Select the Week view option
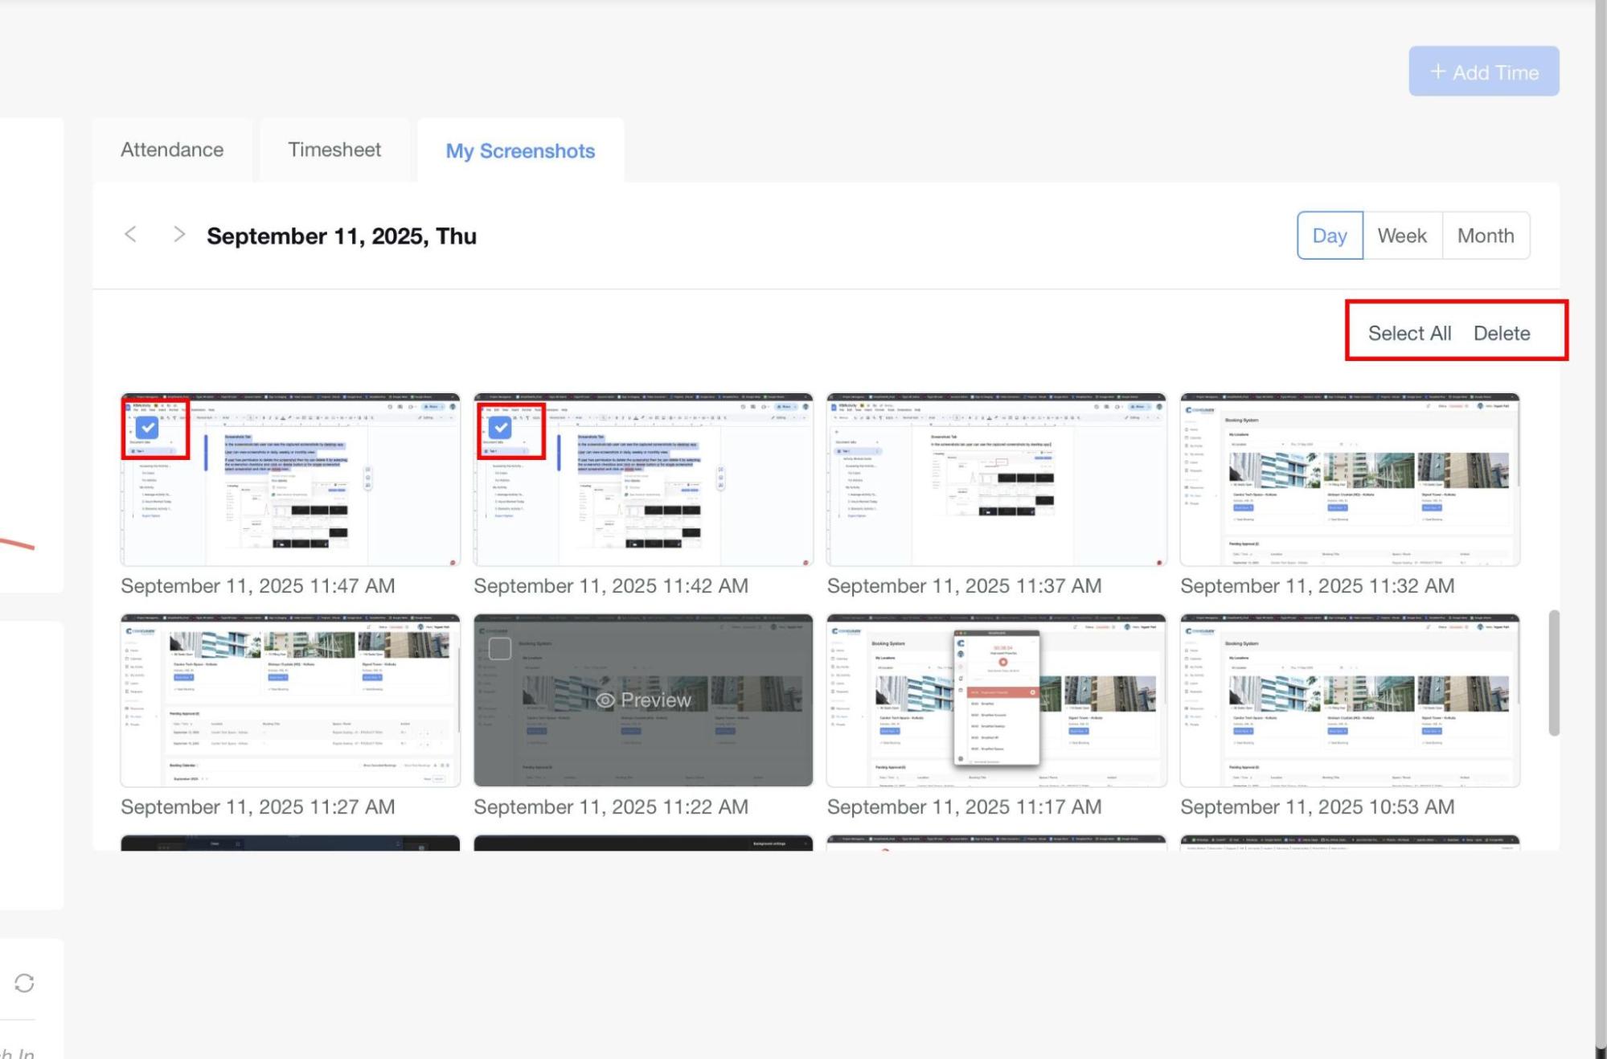The image size is (1607, 1059). (1401, 236)
